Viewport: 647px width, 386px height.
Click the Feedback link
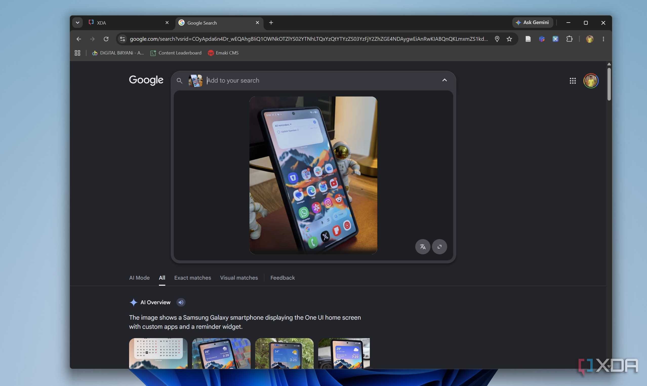tap(282, 278)
